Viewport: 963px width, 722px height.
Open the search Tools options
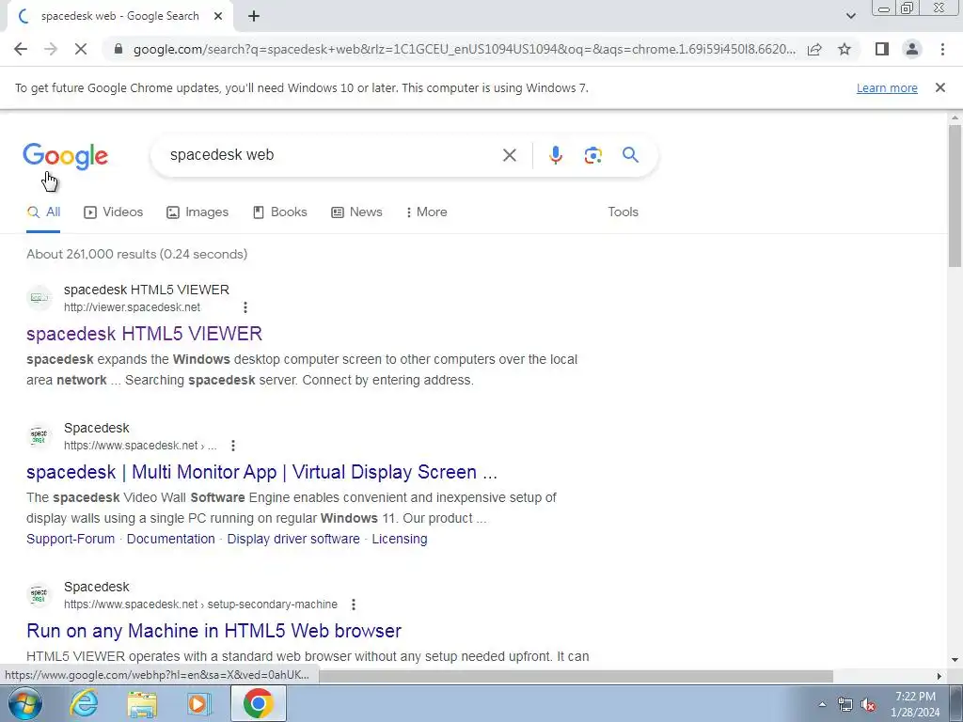[623, 212]
